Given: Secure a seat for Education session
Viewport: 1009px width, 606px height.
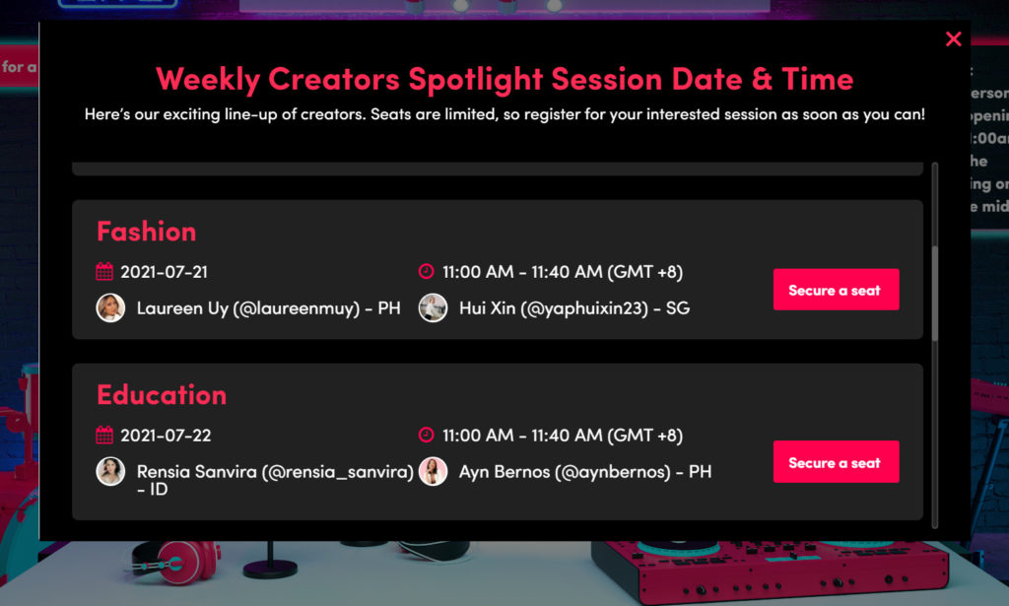Looking at the screenshot, I should 836,462.
